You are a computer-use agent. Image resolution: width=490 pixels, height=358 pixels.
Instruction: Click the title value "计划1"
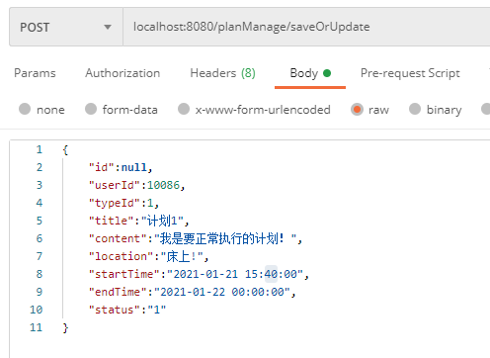pyautogui.click(x=162, y=221)
